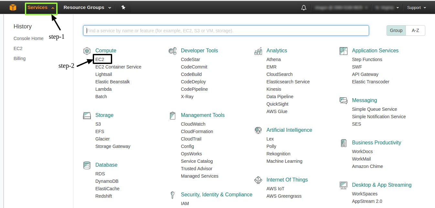Switch service listing to A-Z order
This screenshot has width=435, height=208.
(416, 30)
